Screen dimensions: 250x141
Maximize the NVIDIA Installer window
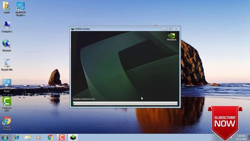(170, 29)
